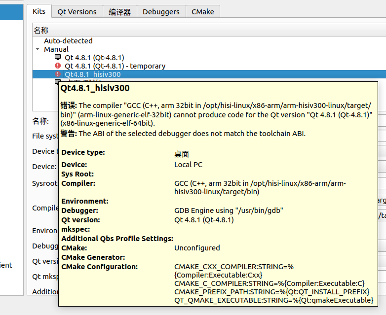Screen dimensions: 386x315
Task: Click the 名称: field label
Action: [40, 121]
